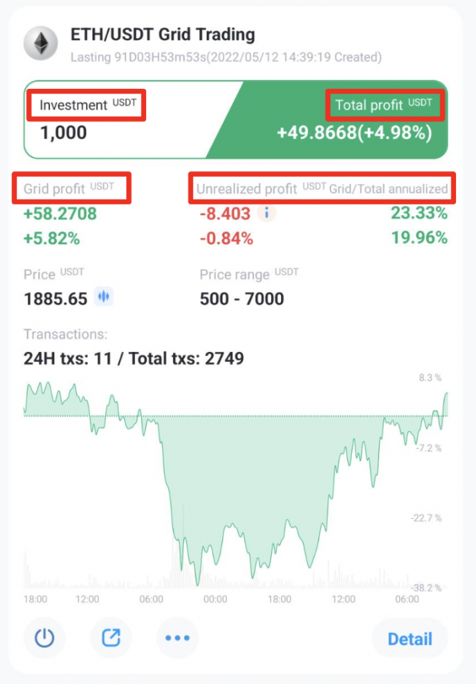Tap the power icon to stop bot

(x=44, y=638)
